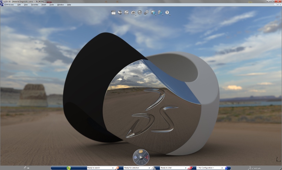Click the orange selection icon in status bar
This screenshot has height=170, width=282.
click(117, 168)
